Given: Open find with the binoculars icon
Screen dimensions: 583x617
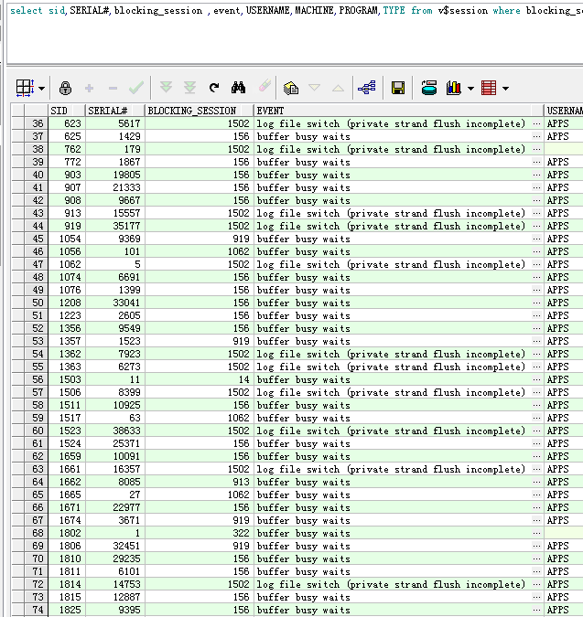Looking at the screenshot, I should pos(239,89).
